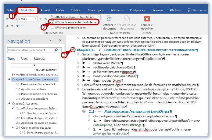Click the Move Down arrow in outline tools

12,26
